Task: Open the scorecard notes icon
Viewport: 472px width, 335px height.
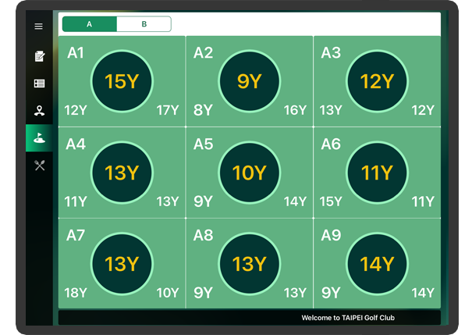Action: click(39, 56)
